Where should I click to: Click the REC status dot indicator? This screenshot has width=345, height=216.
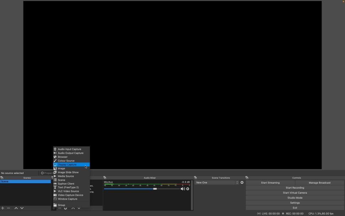point(283,214)
